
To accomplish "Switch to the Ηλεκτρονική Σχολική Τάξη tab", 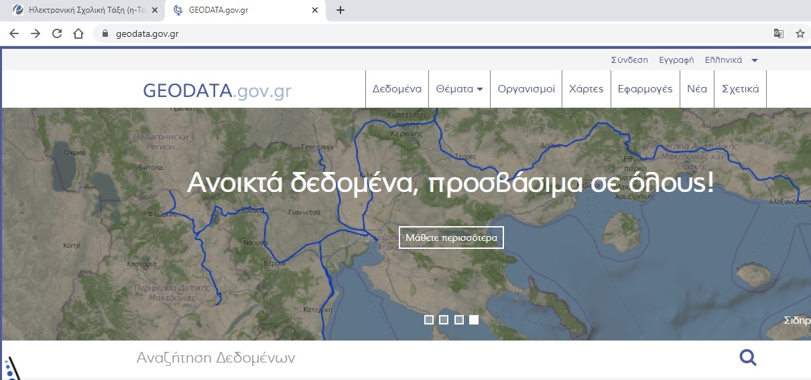I will [83, 10].
